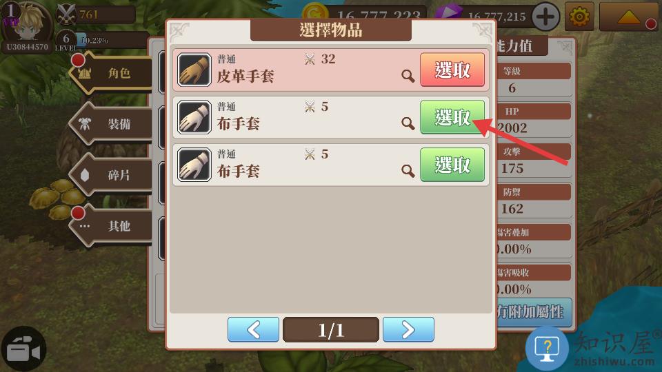Click the magnifier on the last 布手套 row
This screenshot has height=372, width=662.
point(408,171)
